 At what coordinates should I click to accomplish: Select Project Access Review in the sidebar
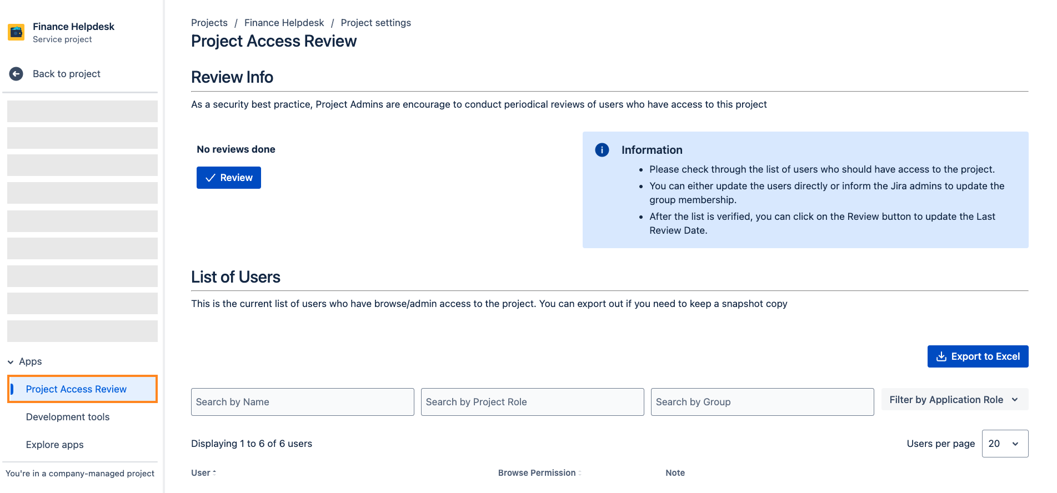tap(76, 389)
